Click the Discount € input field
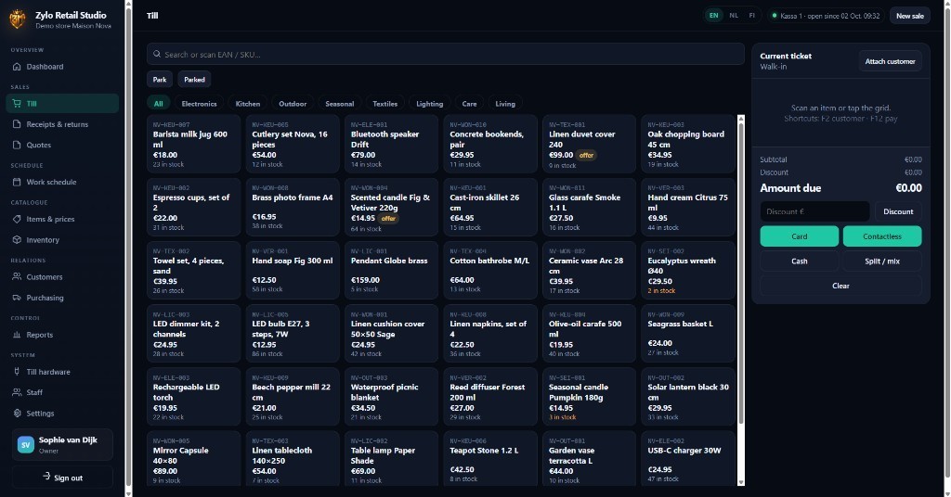The height and width of the screenshot is (497, 951). (x=814, y=211)
